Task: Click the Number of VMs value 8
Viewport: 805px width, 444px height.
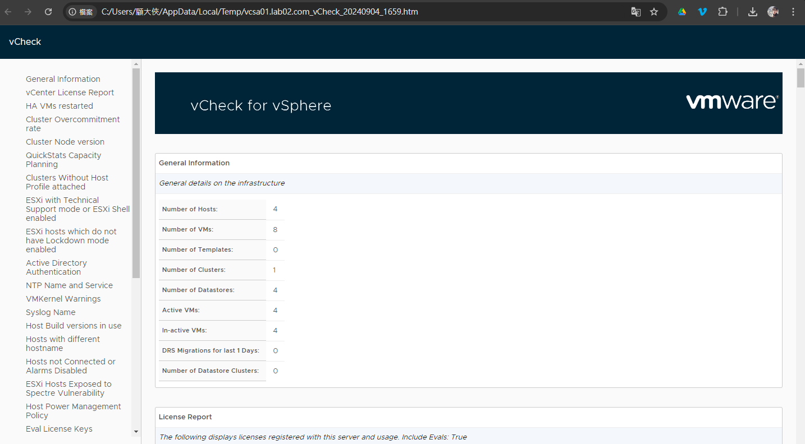Action: tap(275, 229)
